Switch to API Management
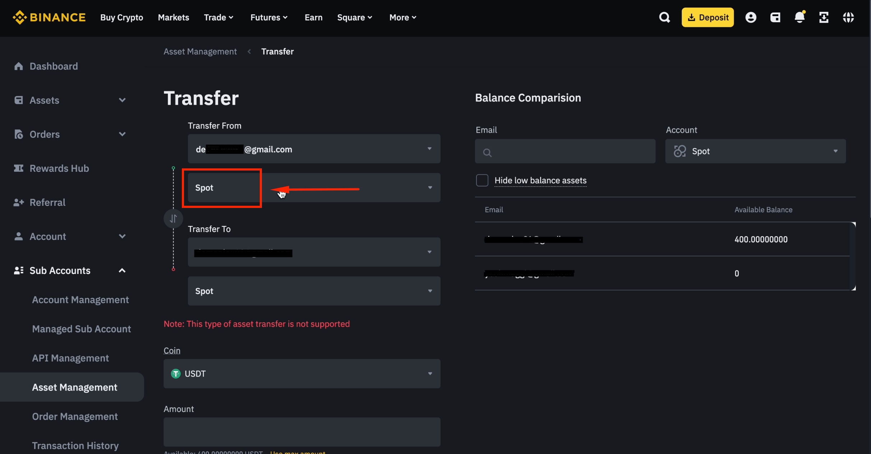This screenshot has height=454, width=871. (x=70, y=358)
